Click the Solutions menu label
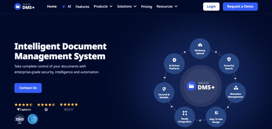This screenshot has width=272, height=129. pos(124,6)
